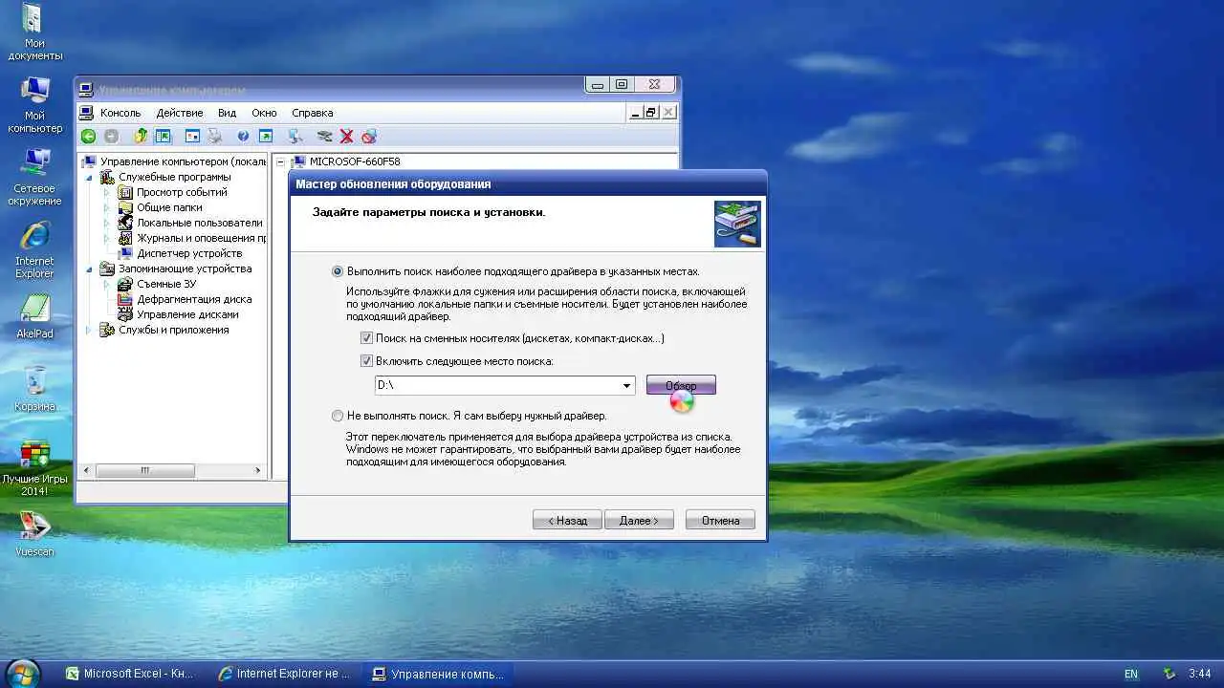The width and height of the screenshot is (1224, 688).
Task: Click the console system menu icon beside Консоль
Action: pyautogui.click(x=87, y=112)
